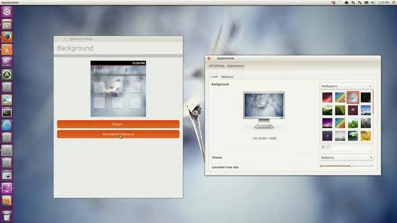Screen dimensions: 397x223
Task: Click the volume indicator in the top panel
Action: 373,2
